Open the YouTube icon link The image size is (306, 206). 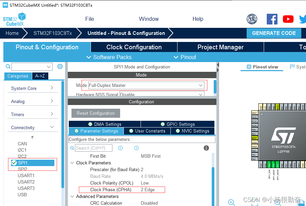[288, 19]
